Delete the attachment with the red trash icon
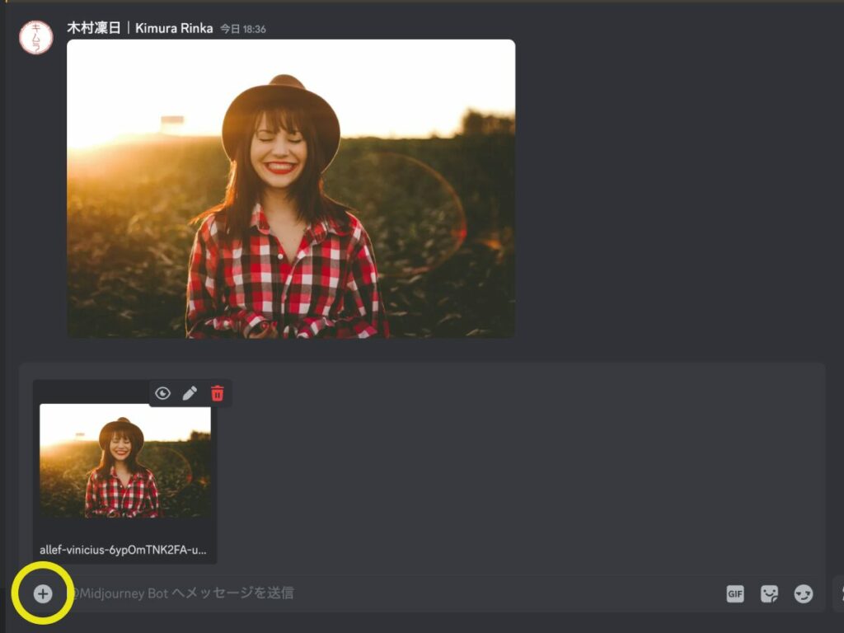Viewport: 844px width, 633px height. coord(217,394)
